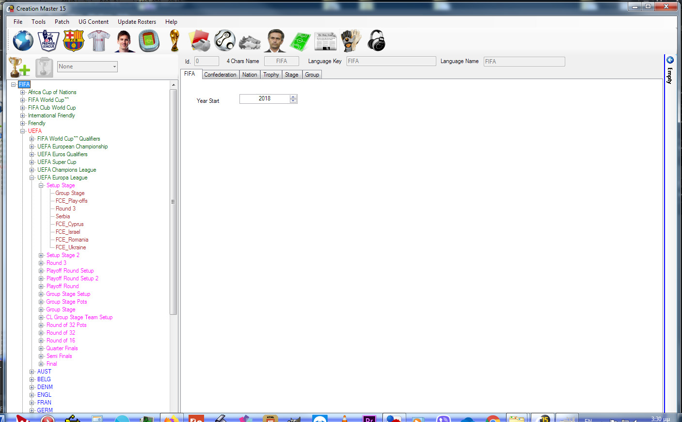Open the kits jersey icon
Image resolution: width=682 pixels, height=422 pixels.
point(99,41)
